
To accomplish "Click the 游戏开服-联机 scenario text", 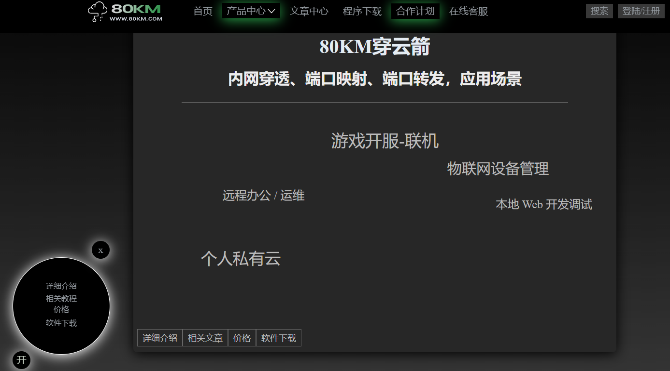I will 385,141.
